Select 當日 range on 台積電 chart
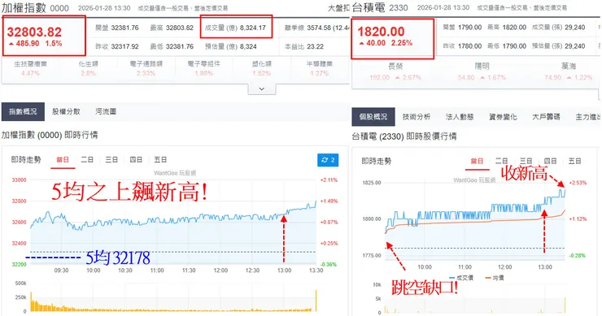The image size is (602, 316). pyautogui.click(x=478, y=162)
